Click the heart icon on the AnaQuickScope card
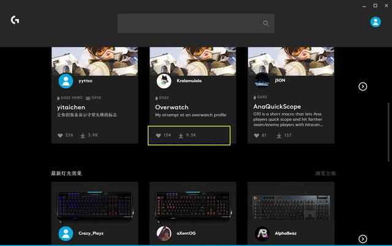This screenshot has width=392, height=246. (257, 136)
